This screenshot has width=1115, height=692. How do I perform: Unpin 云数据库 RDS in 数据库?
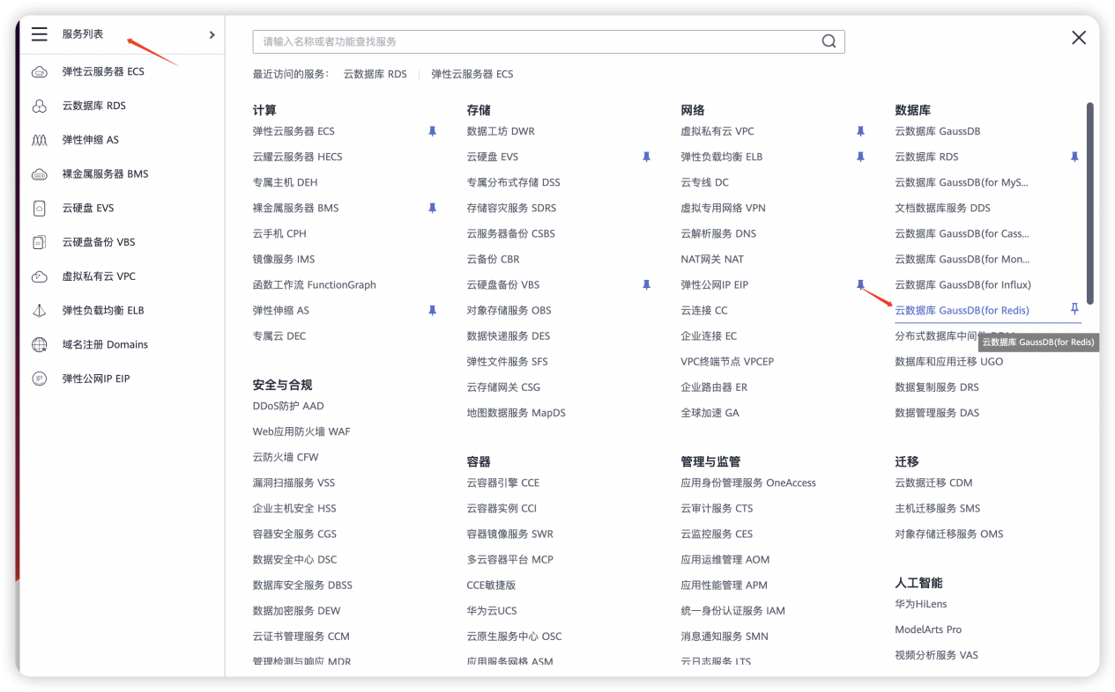[x=1074, y=157]
